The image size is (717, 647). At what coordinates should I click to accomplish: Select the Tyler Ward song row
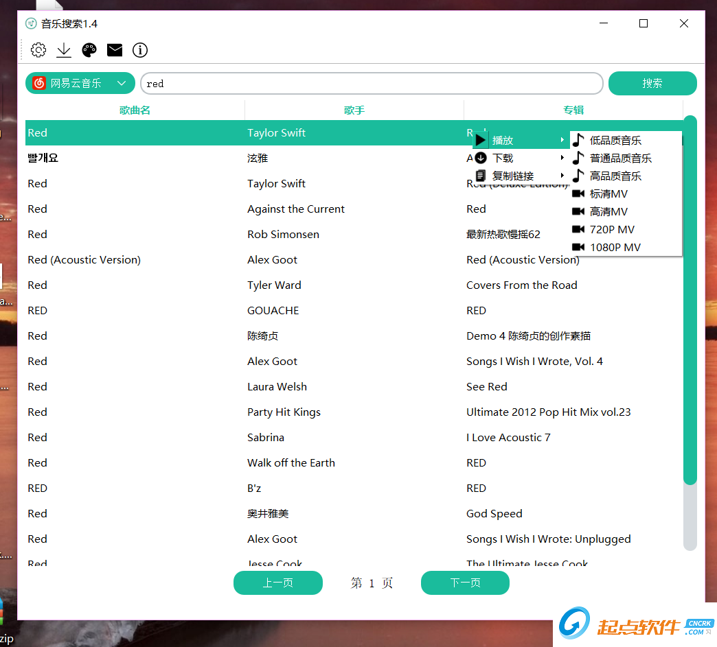[354, 285]
